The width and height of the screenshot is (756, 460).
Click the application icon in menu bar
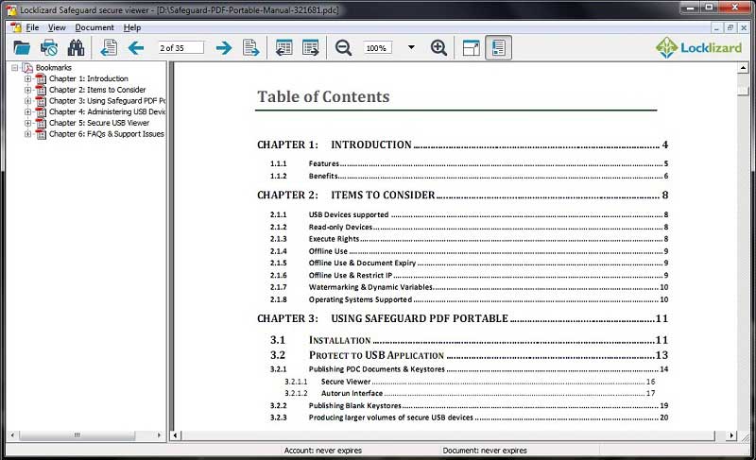tap(16, 27)
